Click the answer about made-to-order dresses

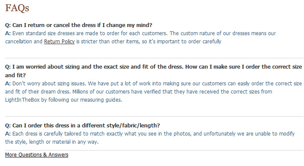click(x=140, y=37)
